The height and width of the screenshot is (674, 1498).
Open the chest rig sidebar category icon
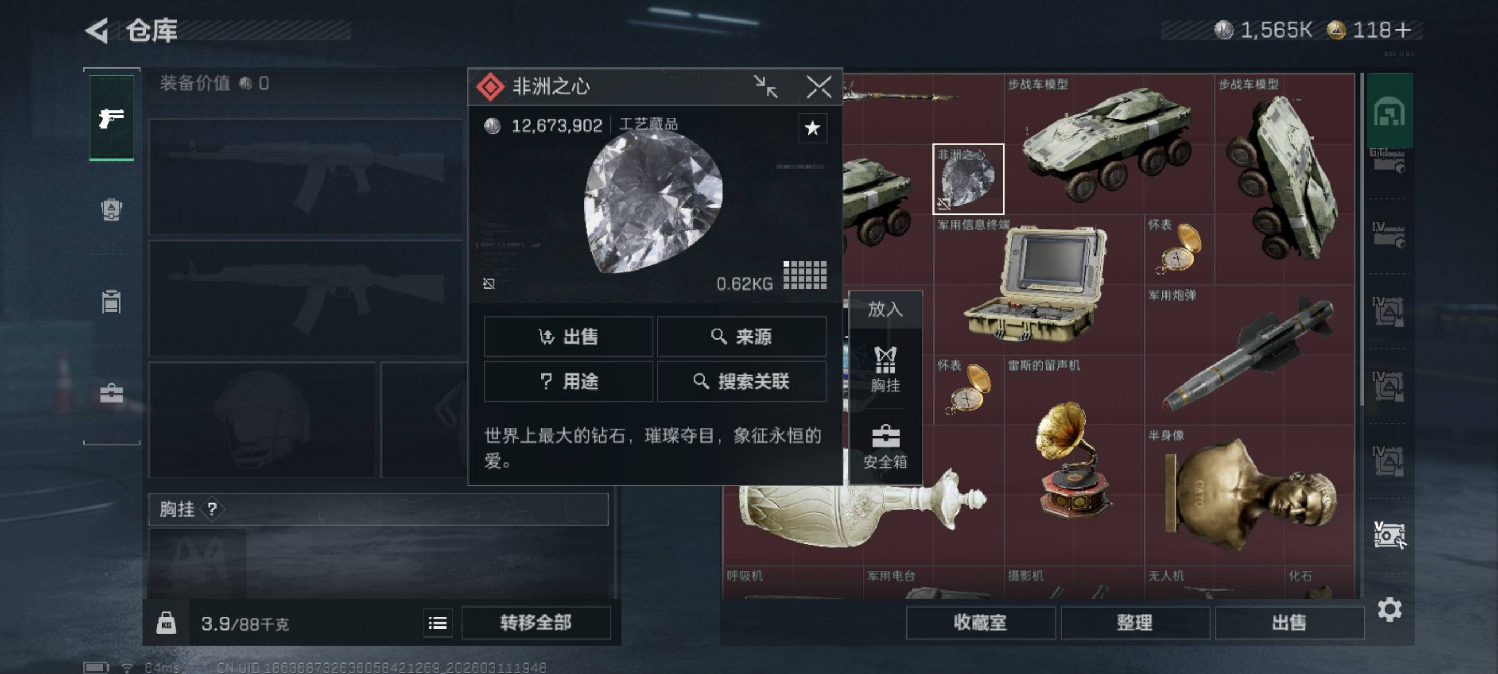click(x=111, y=301)
